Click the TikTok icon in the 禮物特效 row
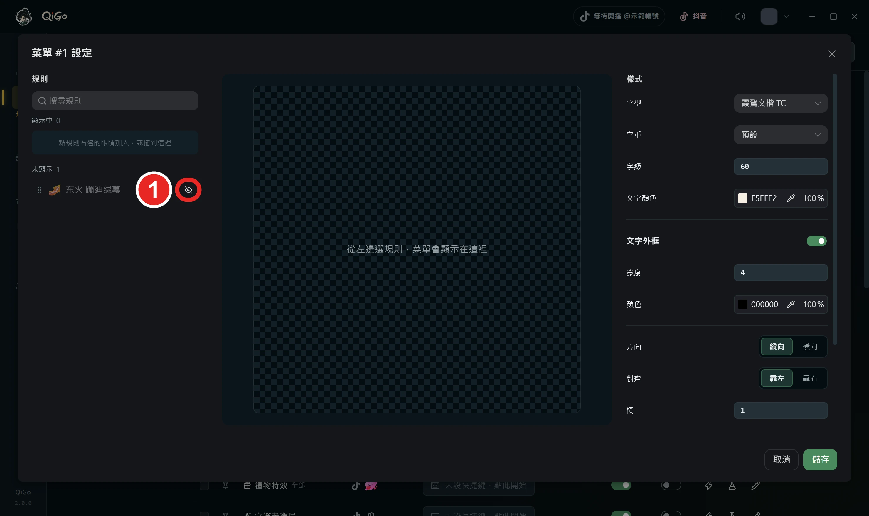Screen dimensions: 869x516 pos(356,486)
